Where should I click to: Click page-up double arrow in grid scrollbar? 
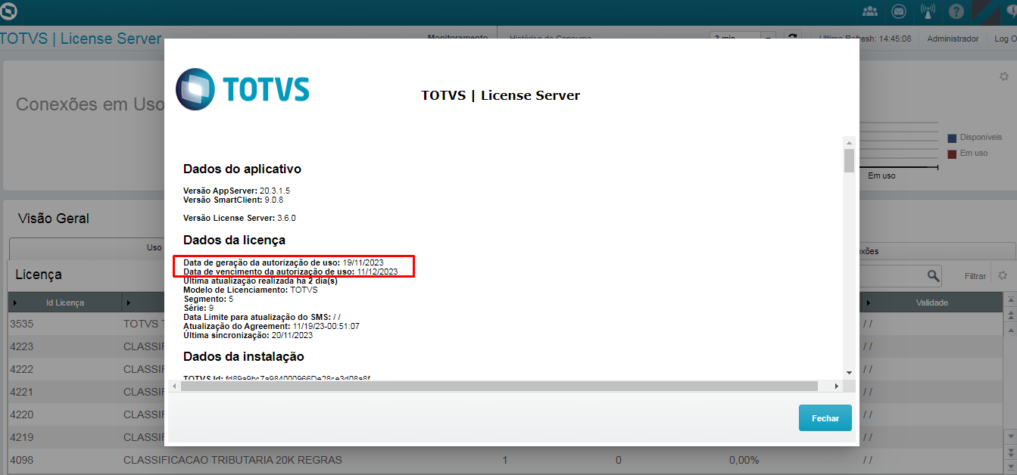click(x=1009, y=314)
